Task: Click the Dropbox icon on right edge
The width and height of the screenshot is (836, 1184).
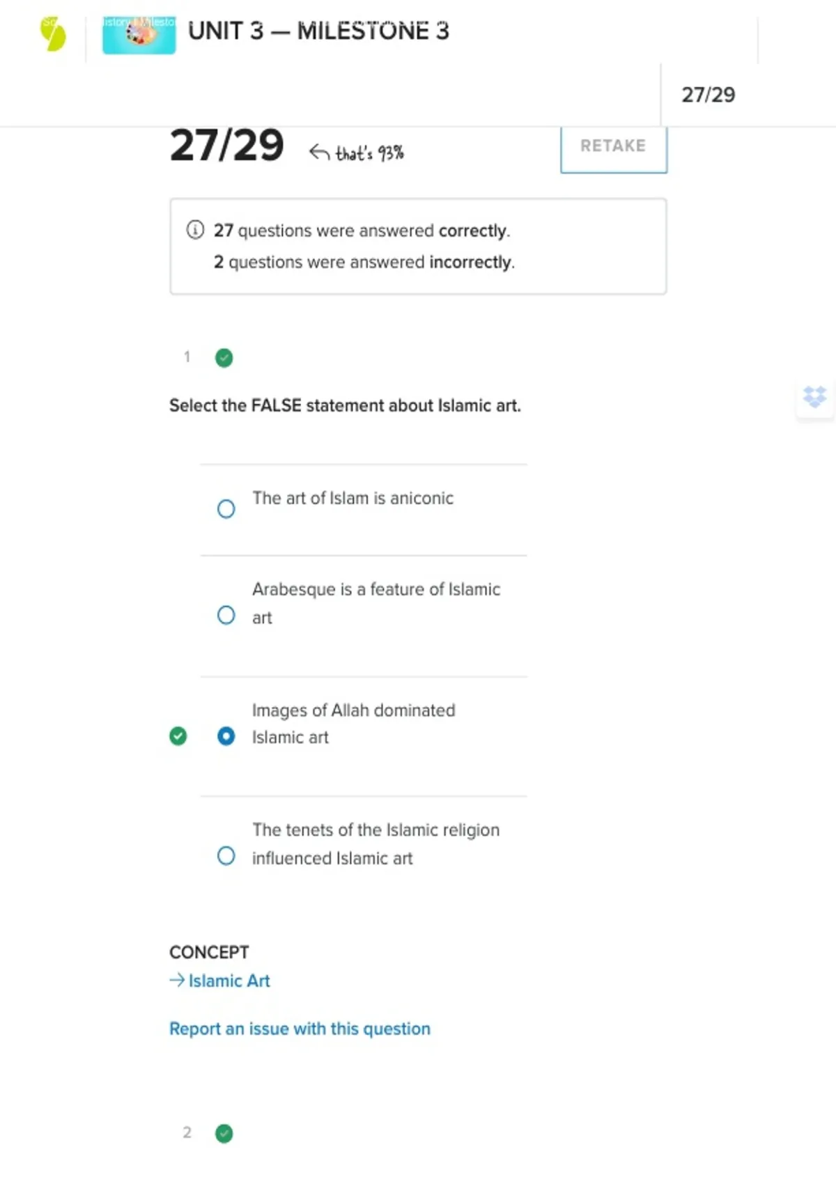Action: 814,397
